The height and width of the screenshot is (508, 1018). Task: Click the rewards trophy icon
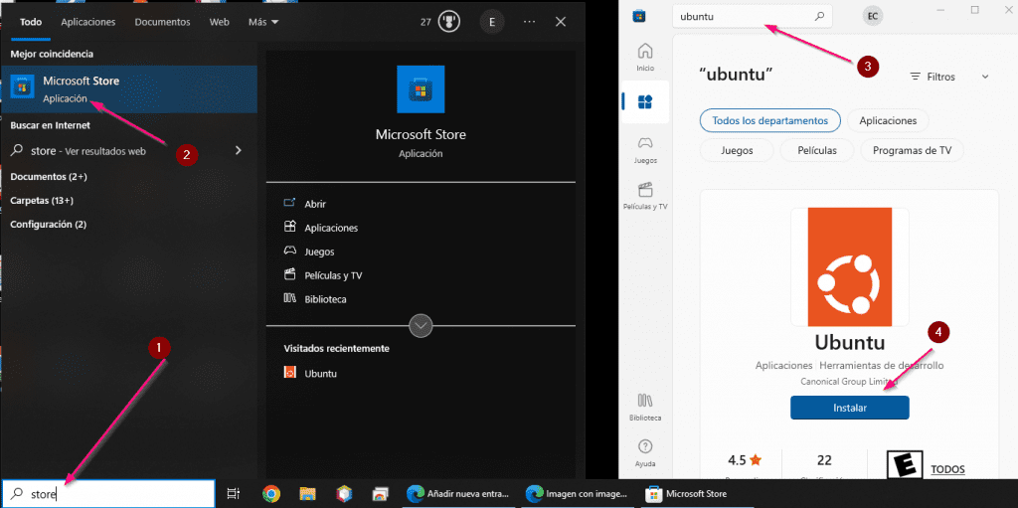pyautogui.click(x=447, y=22)
